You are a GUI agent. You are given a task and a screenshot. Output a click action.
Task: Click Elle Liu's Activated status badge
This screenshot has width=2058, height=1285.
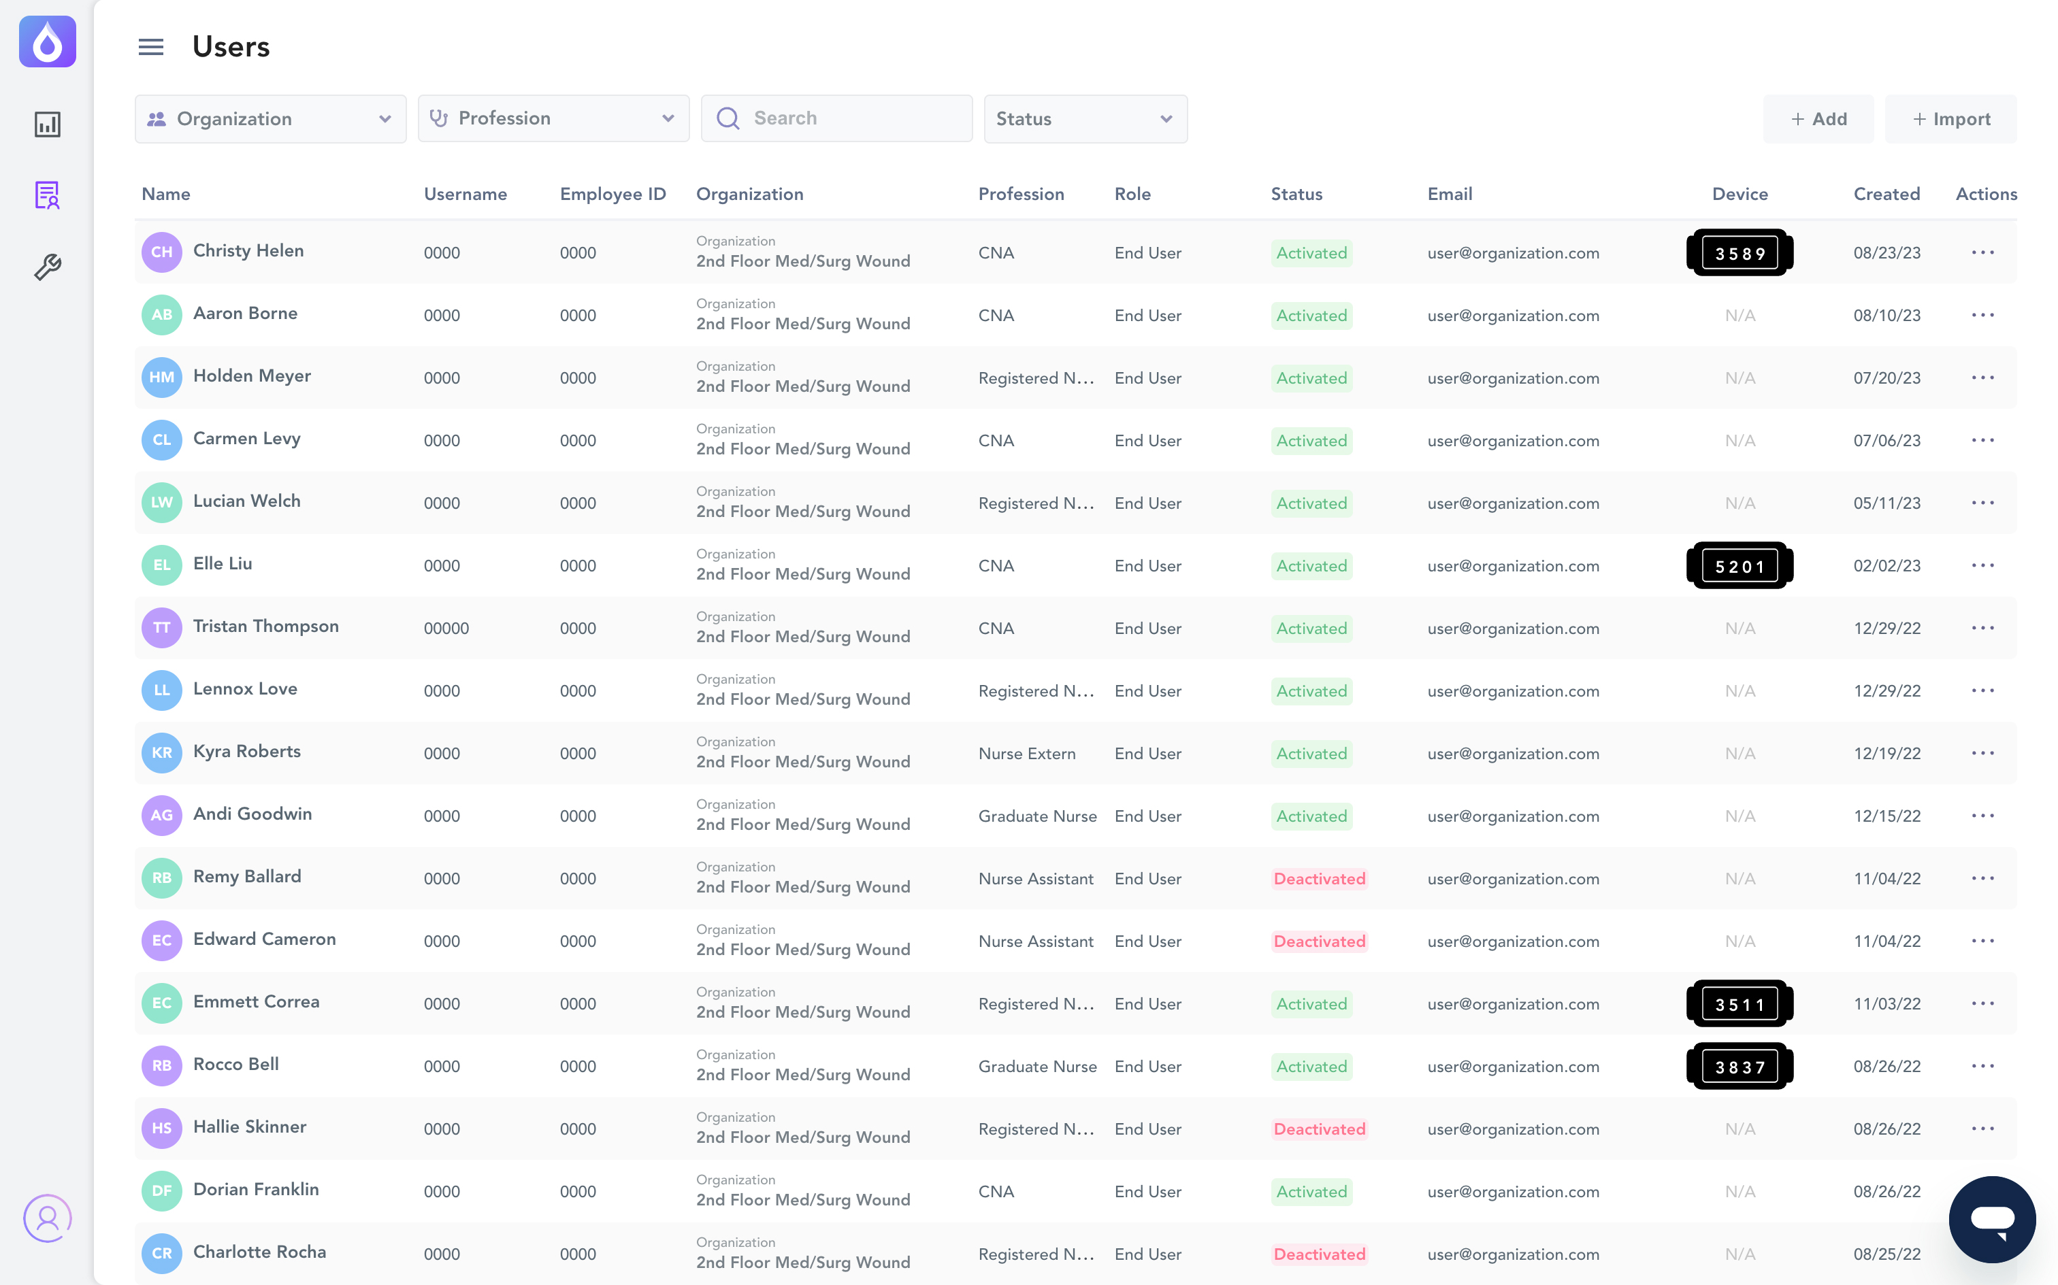point(1311,566)
